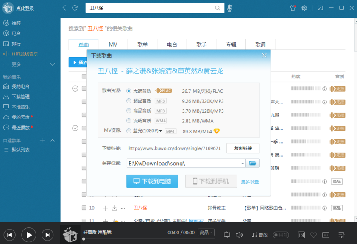
Task: Click 下载到电脑 button
Action: (x=152, y=181)
